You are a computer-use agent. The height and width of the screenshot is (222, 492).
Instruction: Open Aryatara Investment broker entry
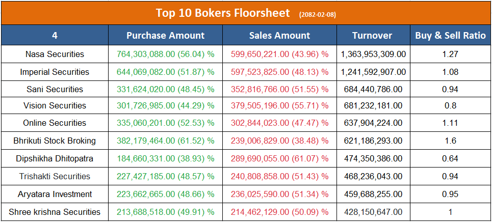click(x=55, y=194)
